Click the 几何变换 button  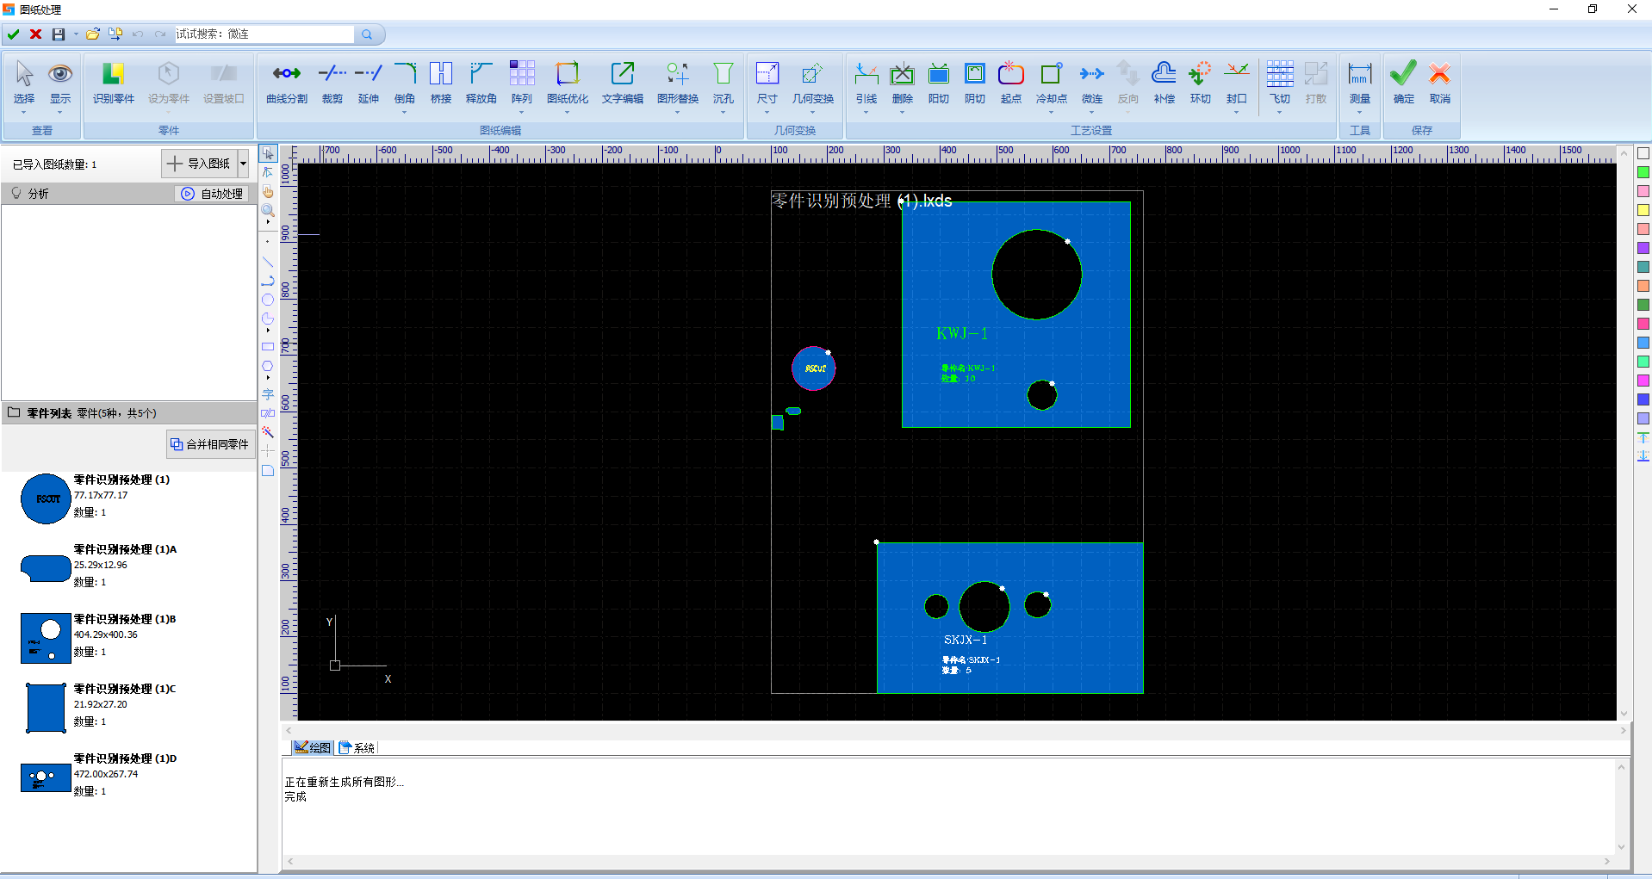pyautogui.click(x=813, y=83)
